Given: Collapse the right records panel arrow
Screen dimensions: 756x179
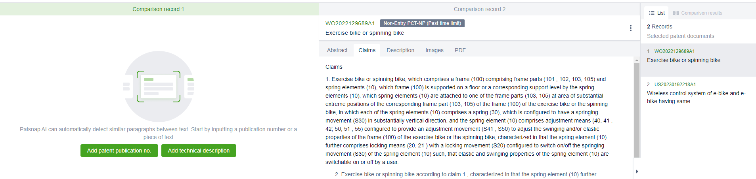Looking at the screenshot, I should [x=637, y=171].
